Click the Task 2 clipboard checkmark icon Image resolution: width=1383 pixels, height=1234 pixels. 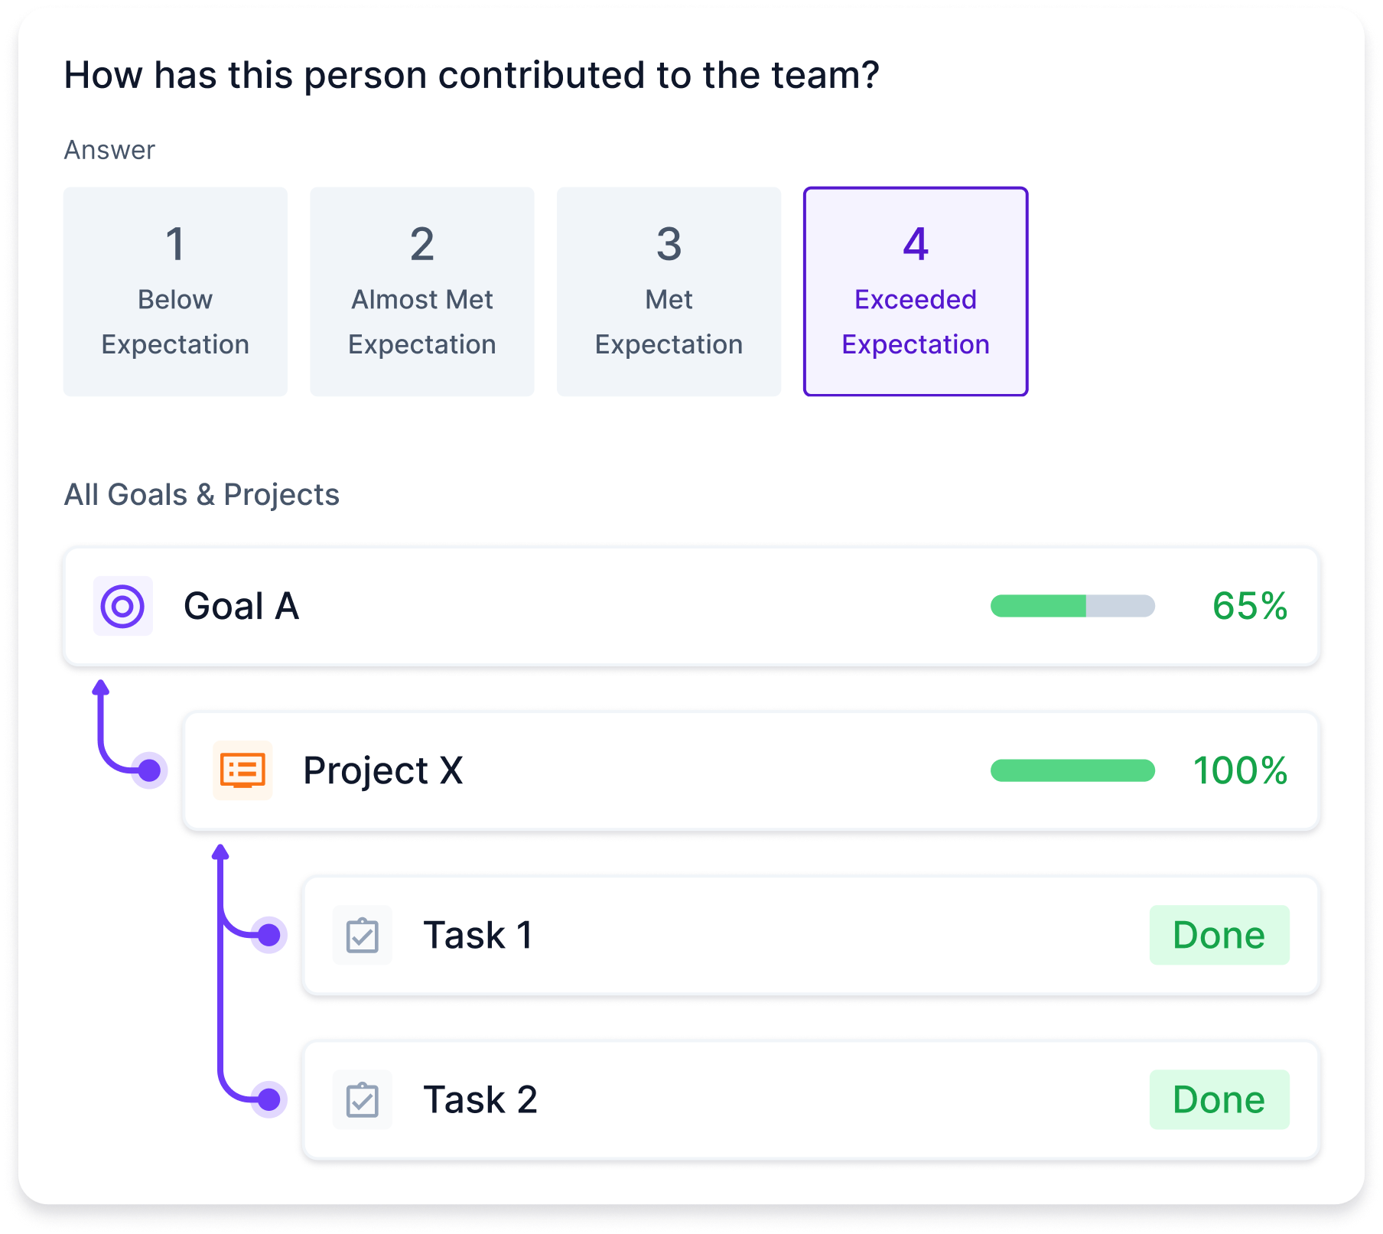tap(363, 1099)
